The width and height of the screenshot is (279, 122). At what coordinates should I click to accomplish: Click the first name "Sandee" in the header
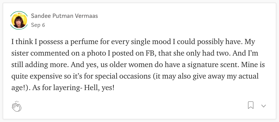coord(41,16)
